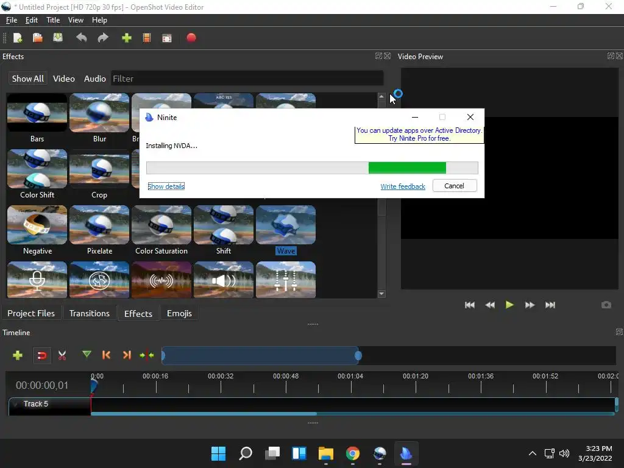Open Windows Start menu
Screen dimensions: 624x468
[219, 453]
